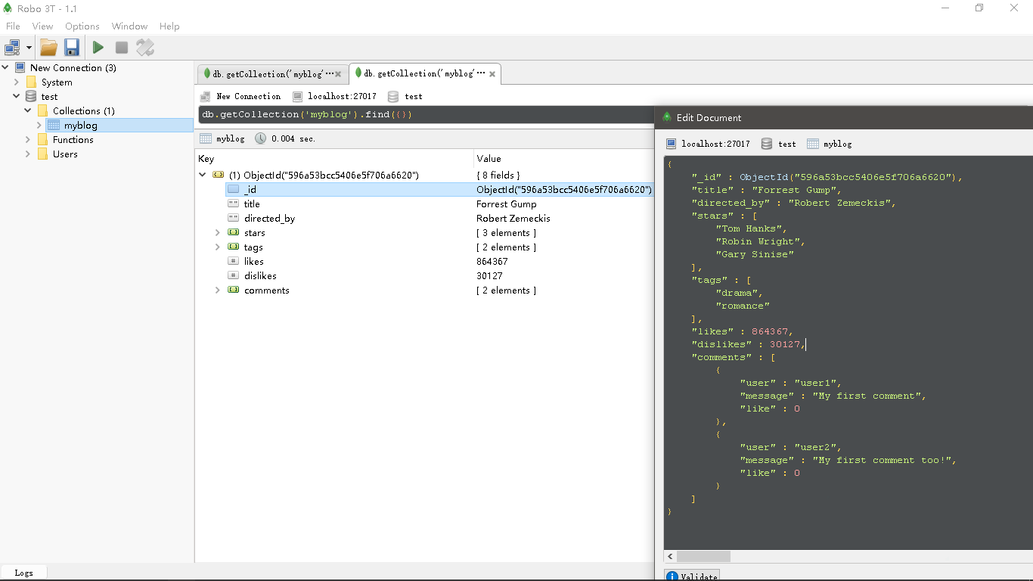Expand the Functions folder arrow
Image resolution: width=1033 pixels, height=581 pixels.
(28, 139)
